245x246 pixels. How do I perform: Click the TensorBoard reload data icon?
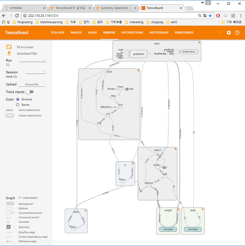coord(220,33)
